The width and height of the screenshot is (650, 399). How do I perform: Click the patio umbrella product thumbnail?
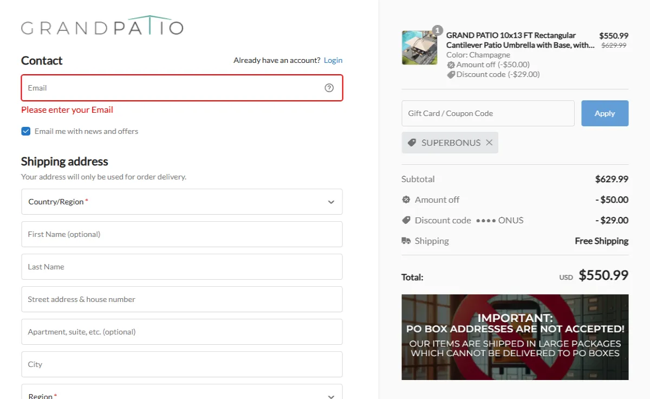click(419, 48)
